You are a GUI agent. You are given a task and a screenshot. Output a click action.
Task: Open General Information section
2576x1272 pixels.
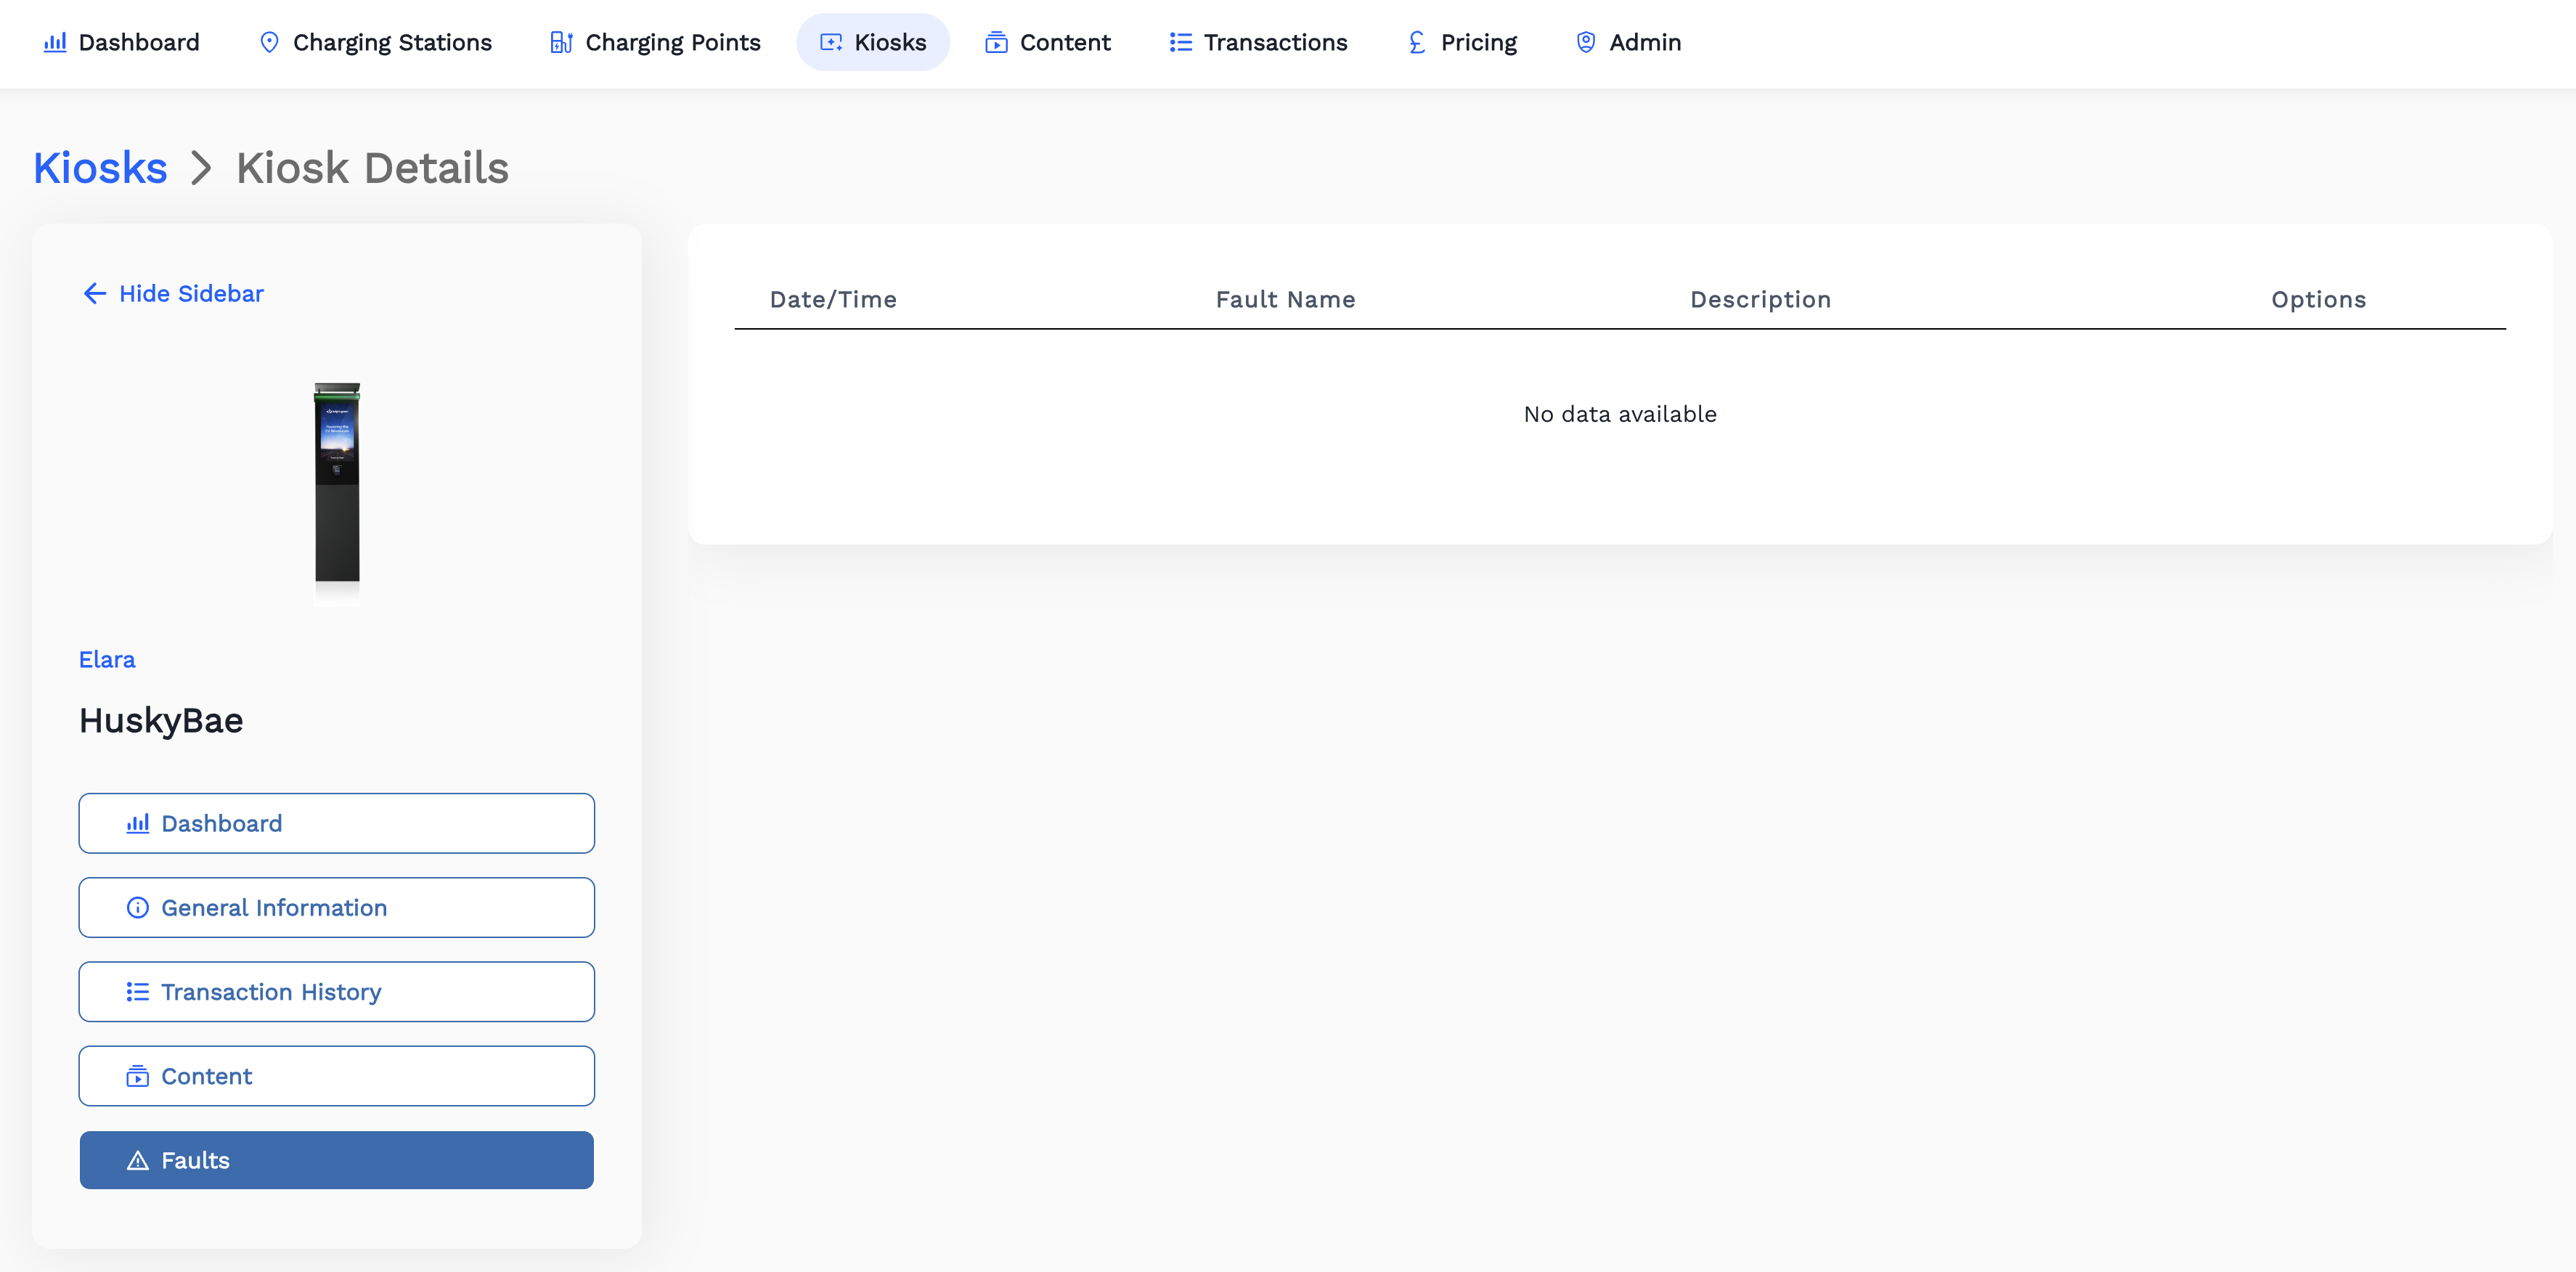click(x=336, y=907)
